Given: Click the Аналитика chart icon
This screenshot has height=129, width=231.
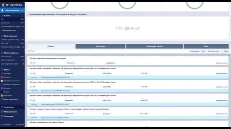Looking at the screenshot, I should pos(2,107).
